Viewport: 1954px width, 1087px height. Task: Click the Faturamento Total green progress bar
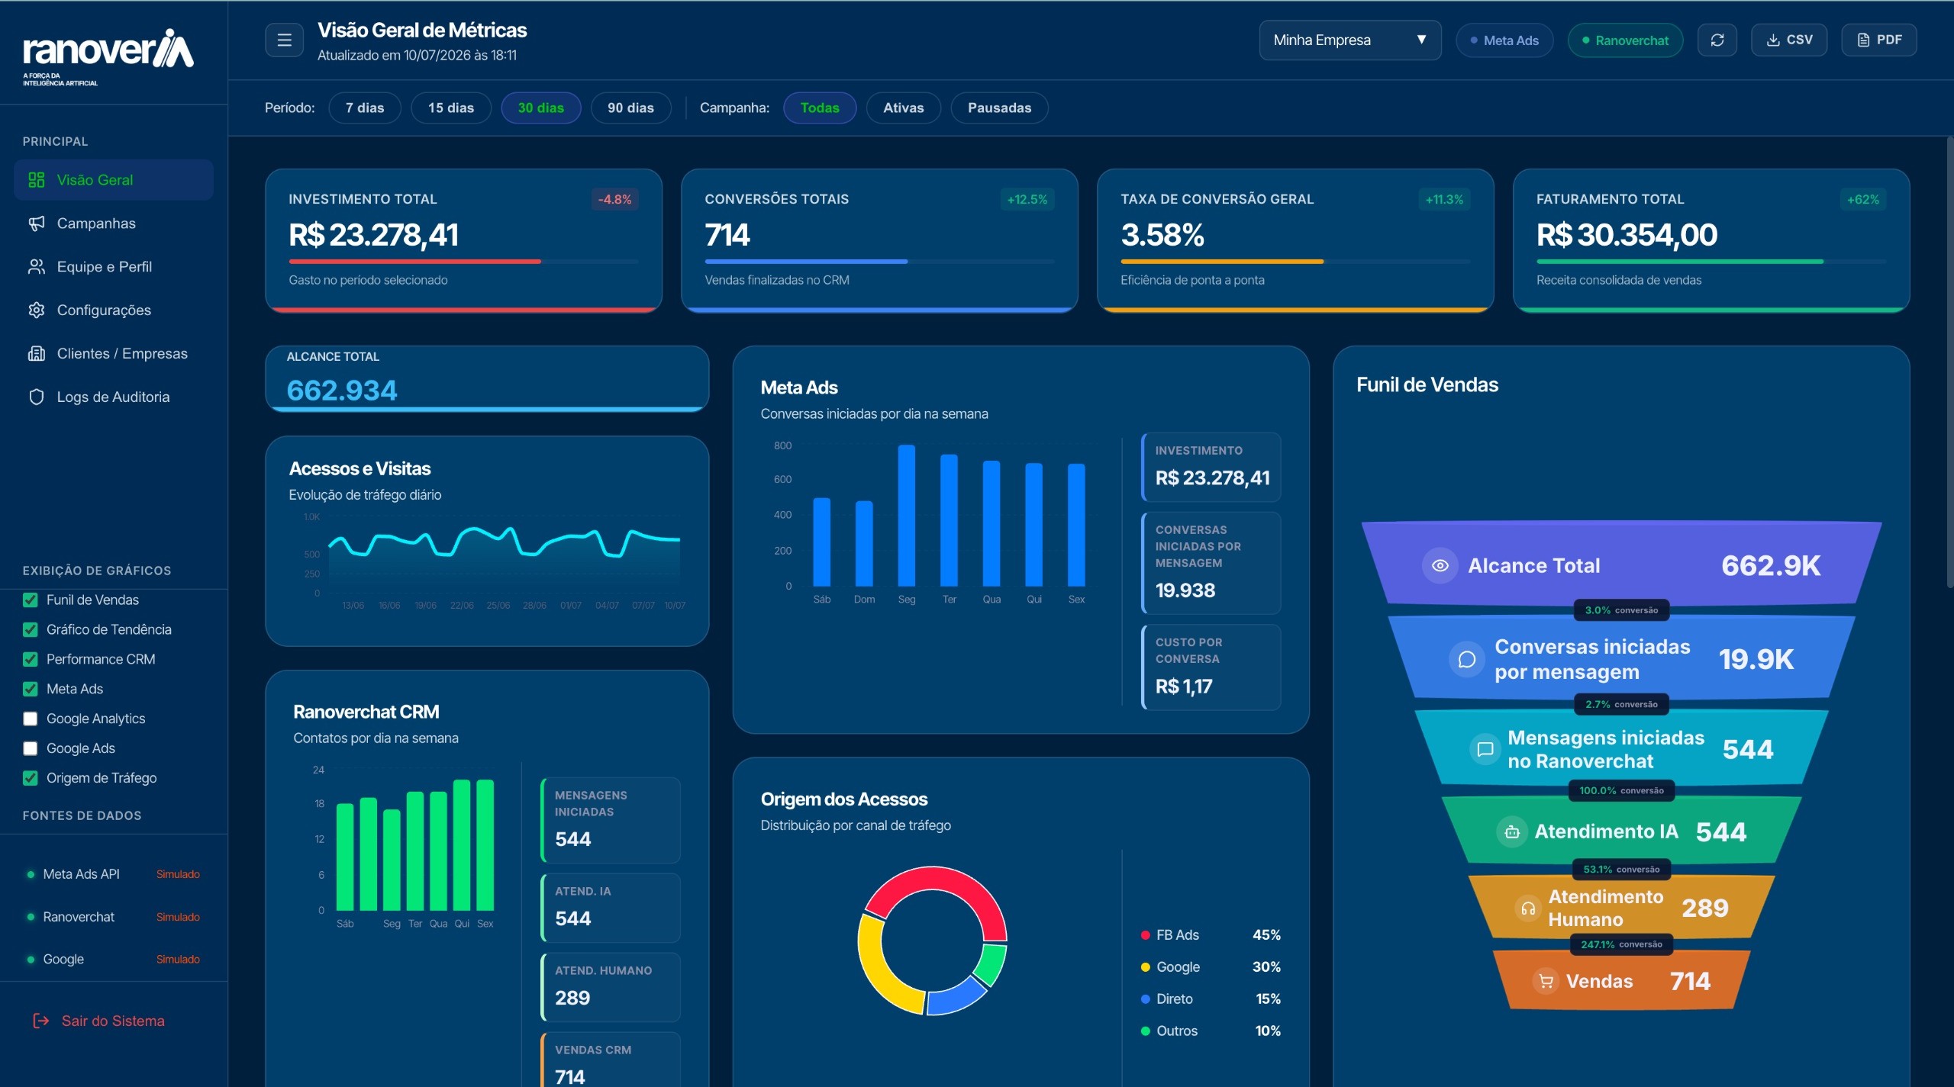(1680, 262)
